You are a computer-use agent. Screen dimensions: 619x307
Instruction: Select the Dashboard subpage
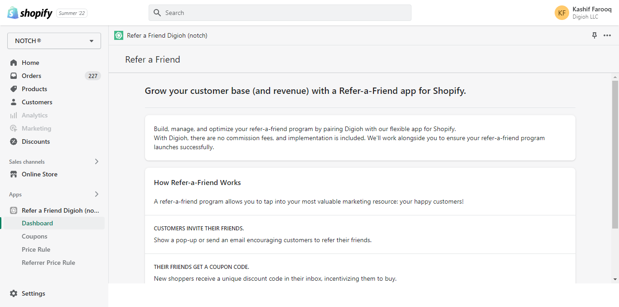coord(54,223)
